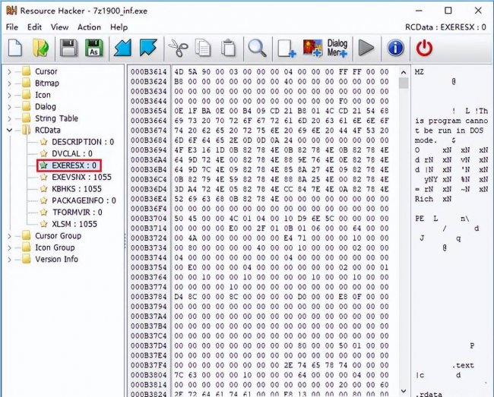The width and height of the screenshot is (494, 397).
Task: Open the blue info About icon
Action: (x=395, y=48)
